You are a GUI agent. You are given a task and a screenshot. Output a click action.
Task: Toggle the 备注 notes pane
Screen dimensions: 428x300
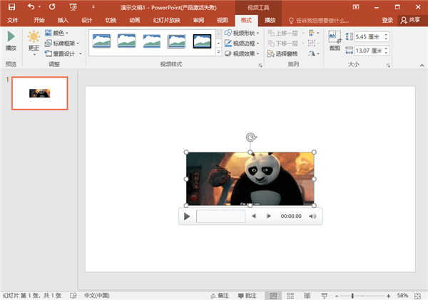tap(220, 296)
